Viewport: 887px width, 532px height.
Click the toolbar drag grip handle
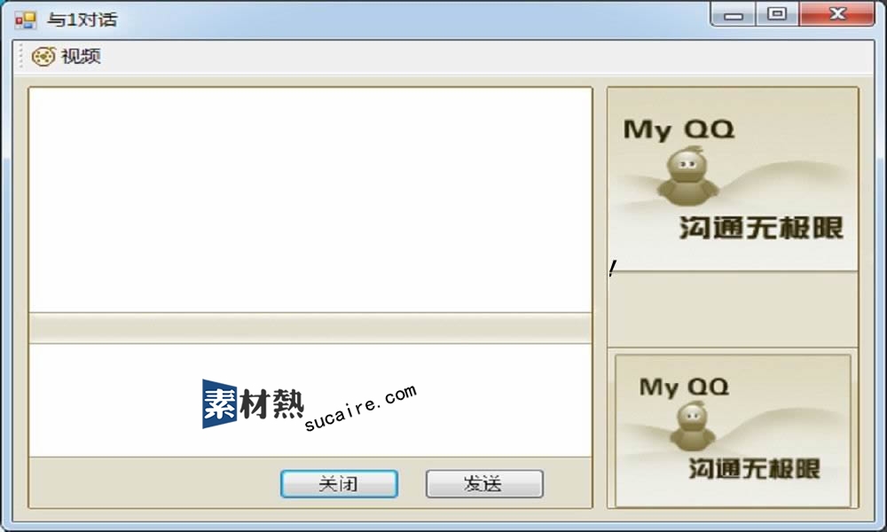click(x=21, y=57)
